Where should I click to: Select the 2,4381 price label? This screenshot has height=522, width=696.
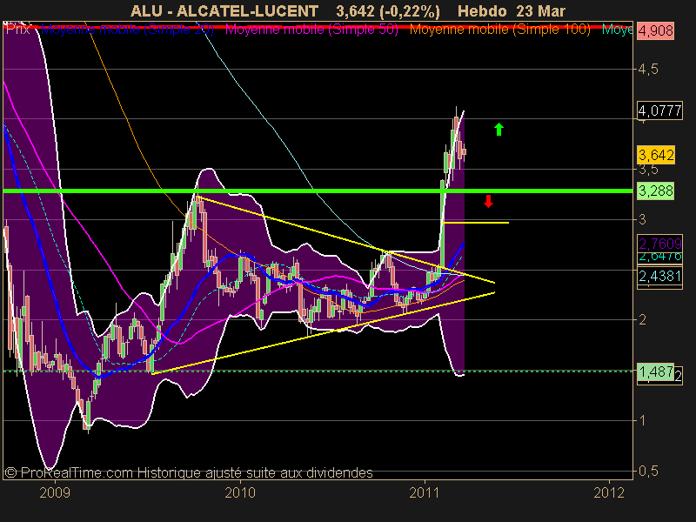coord(659,276)
